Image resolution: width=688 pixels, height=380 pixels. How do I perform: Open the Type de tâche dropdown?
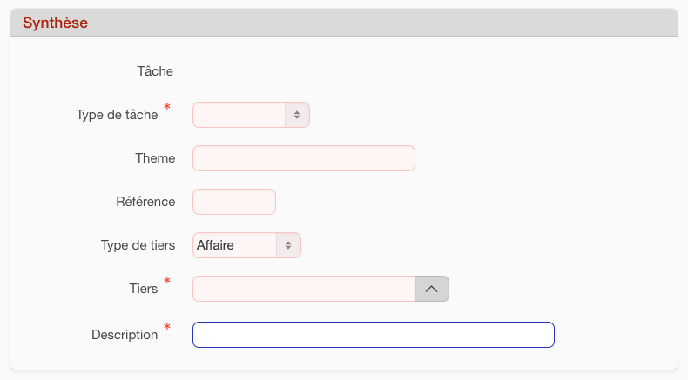click(240, 115)
